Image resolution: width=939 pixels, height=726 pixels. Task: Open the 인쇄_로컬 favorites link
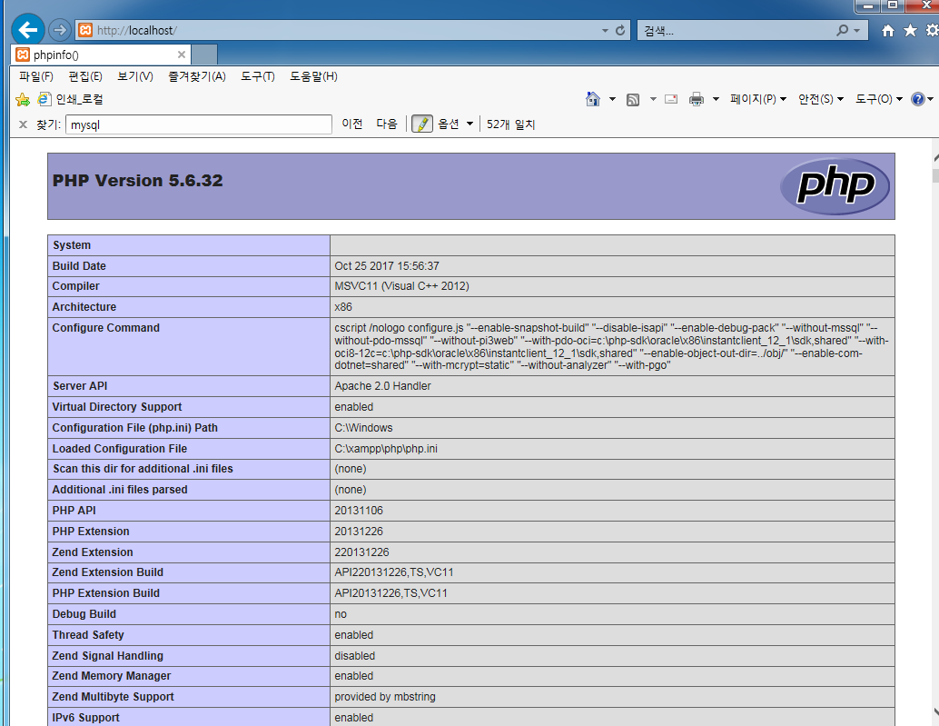[71, 99]
